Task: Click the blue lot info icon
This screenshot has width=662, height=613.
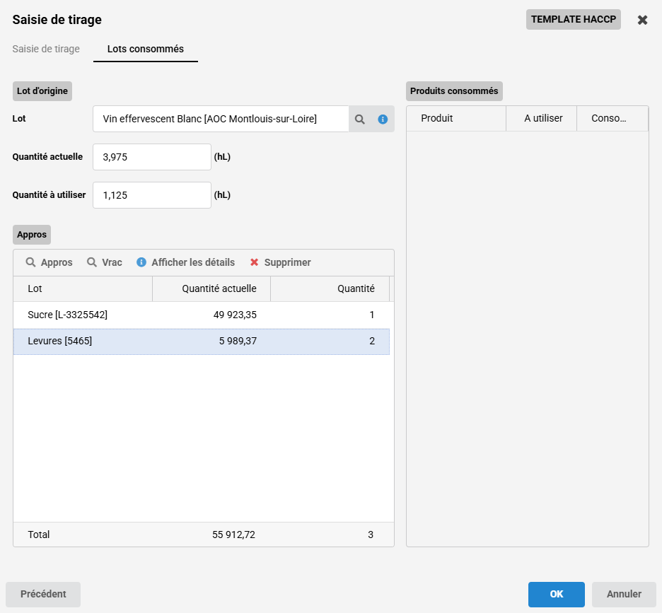Action: coord(383,119)
